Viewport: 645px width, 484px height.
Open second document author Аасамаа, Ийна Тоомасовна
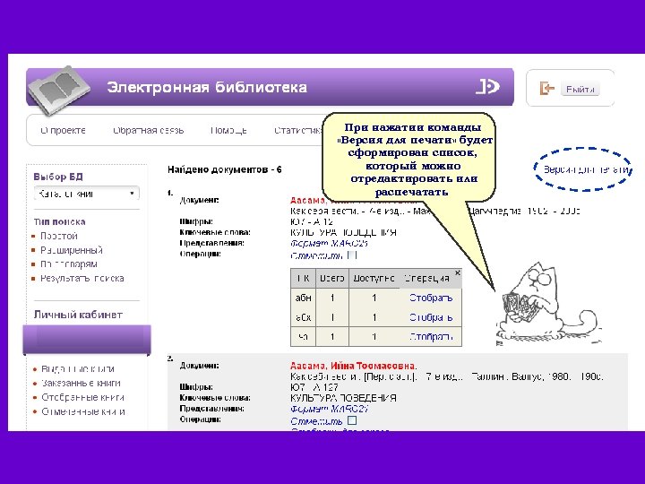(353, 366)
